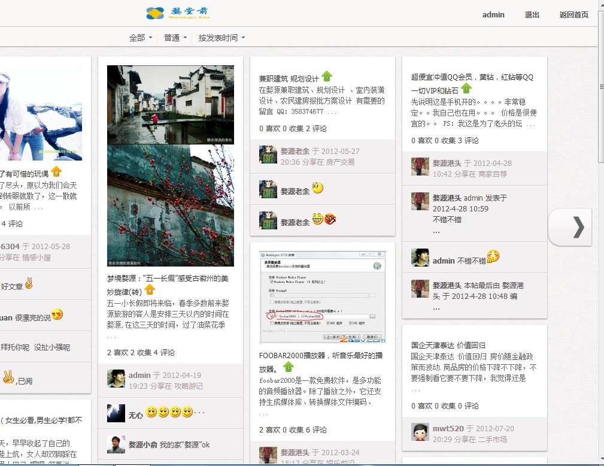
Task: Click '2 喜欢 2 收集 4 评论' stats
Action: 141,352
